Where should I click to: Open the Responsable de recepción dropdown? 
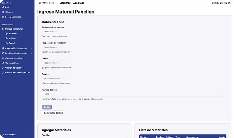click(52, 47)
